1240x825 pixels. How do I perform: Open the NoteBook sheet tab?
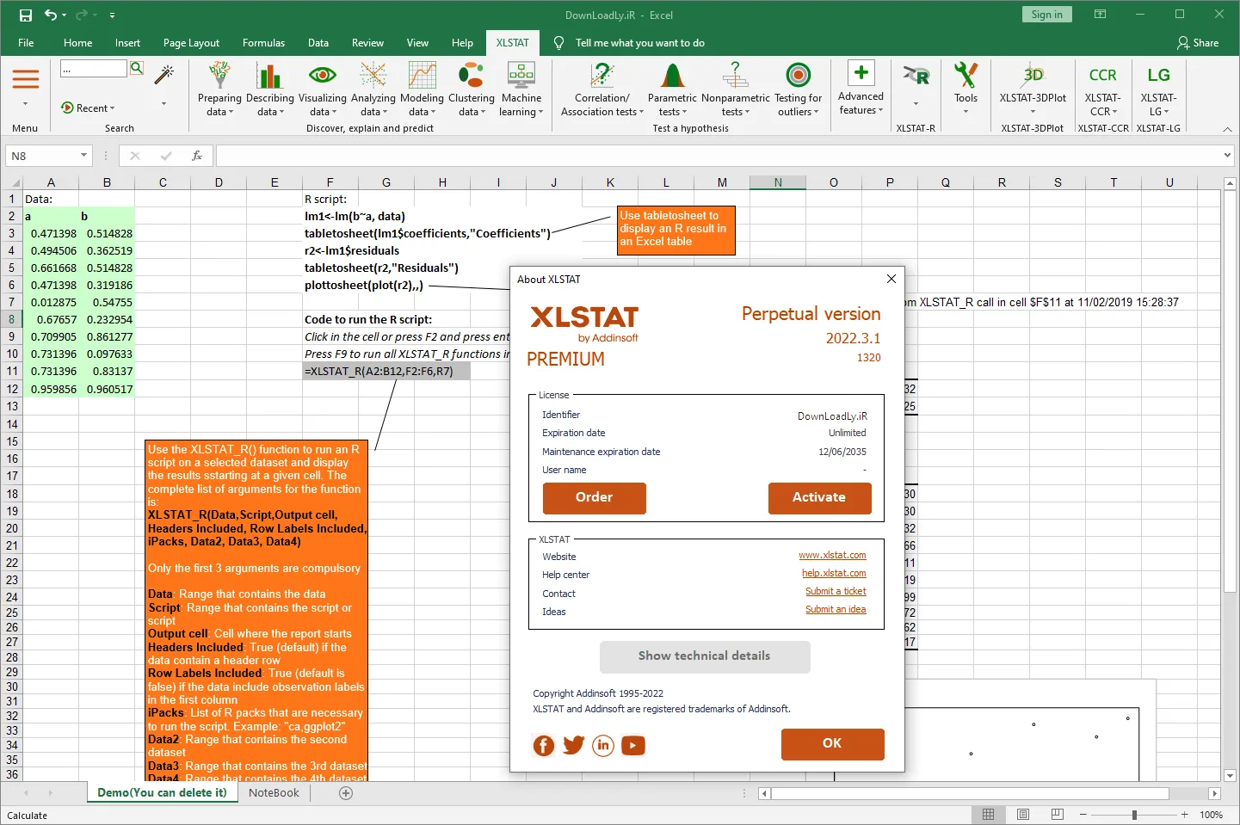274,793
